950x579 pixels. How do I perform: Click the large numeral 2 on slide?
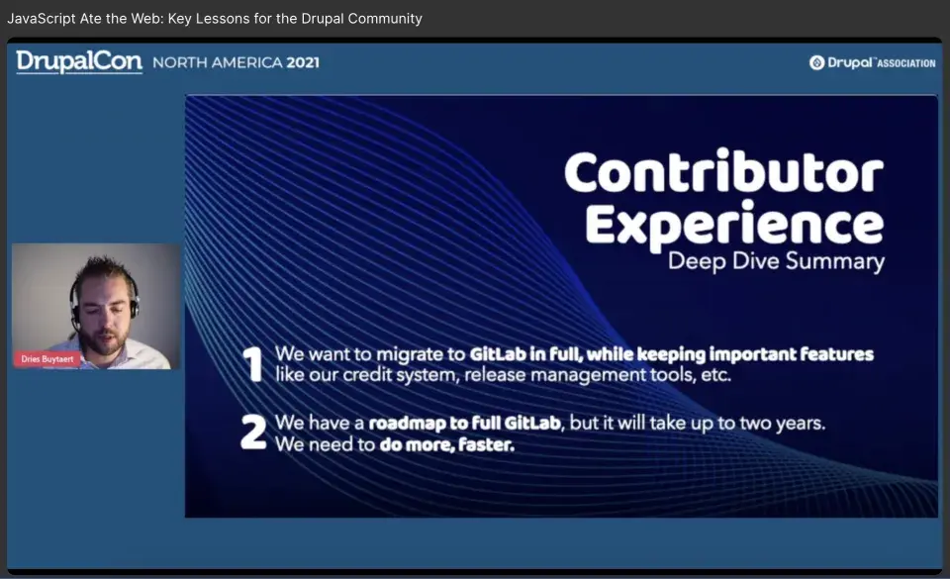(x=253, y=432)
